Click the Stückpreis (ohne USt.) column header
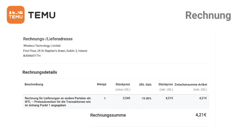234x131 pixels. coord(123,87)
